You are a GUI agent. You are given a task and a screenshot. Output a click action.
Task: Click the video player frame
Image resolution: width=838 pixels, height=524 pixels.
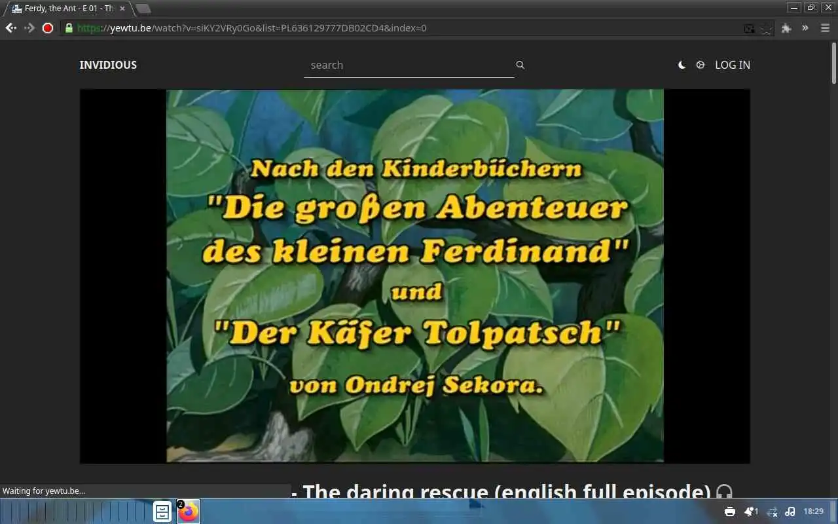tap(415, 276)
